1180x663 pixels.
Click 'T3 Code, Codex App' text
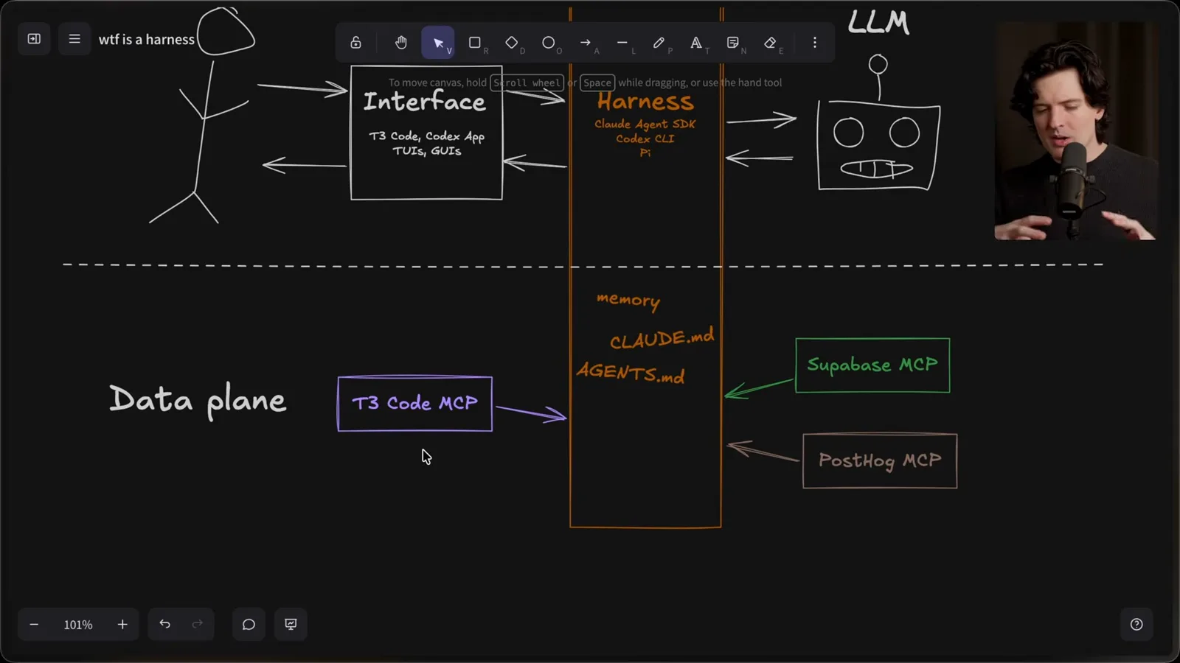pos(427,136)
